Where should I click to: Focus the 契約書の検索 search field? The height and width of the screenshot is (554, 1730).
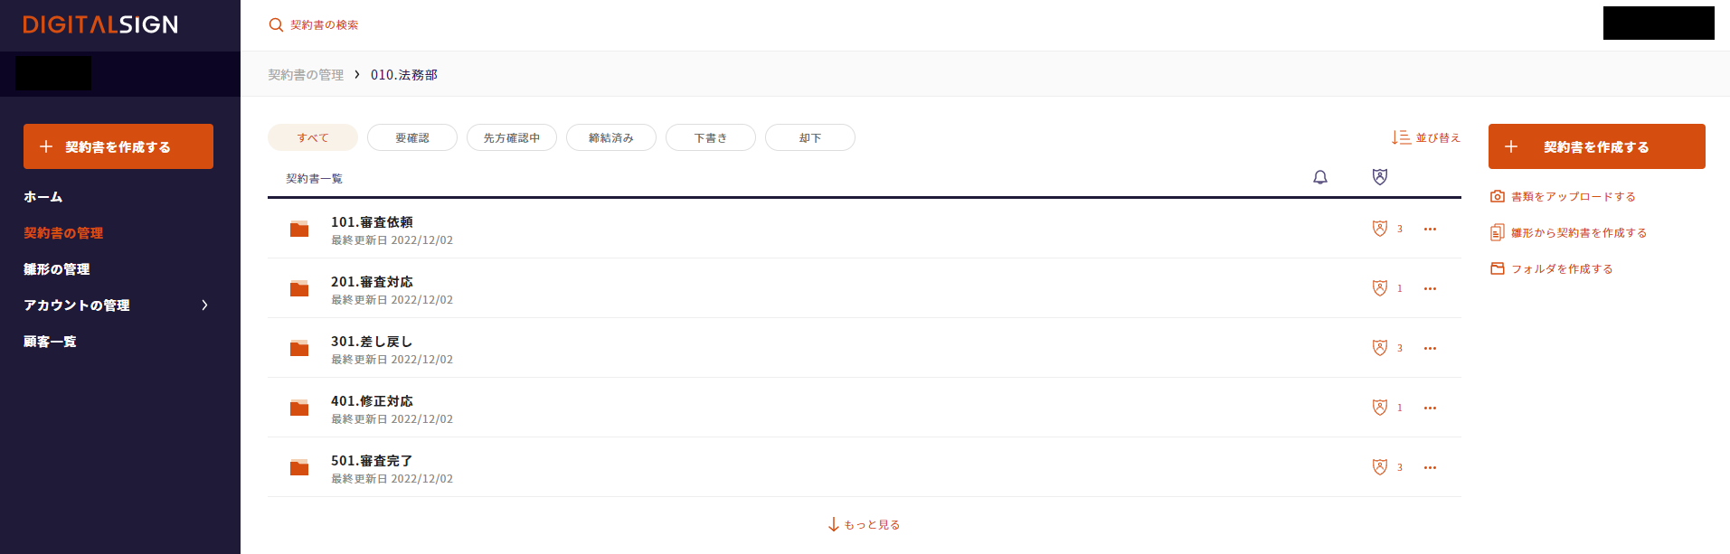(325, 25)
